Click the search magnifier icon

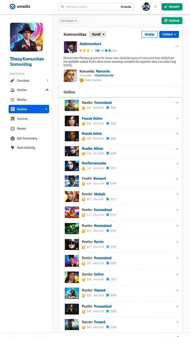(62, 7)
